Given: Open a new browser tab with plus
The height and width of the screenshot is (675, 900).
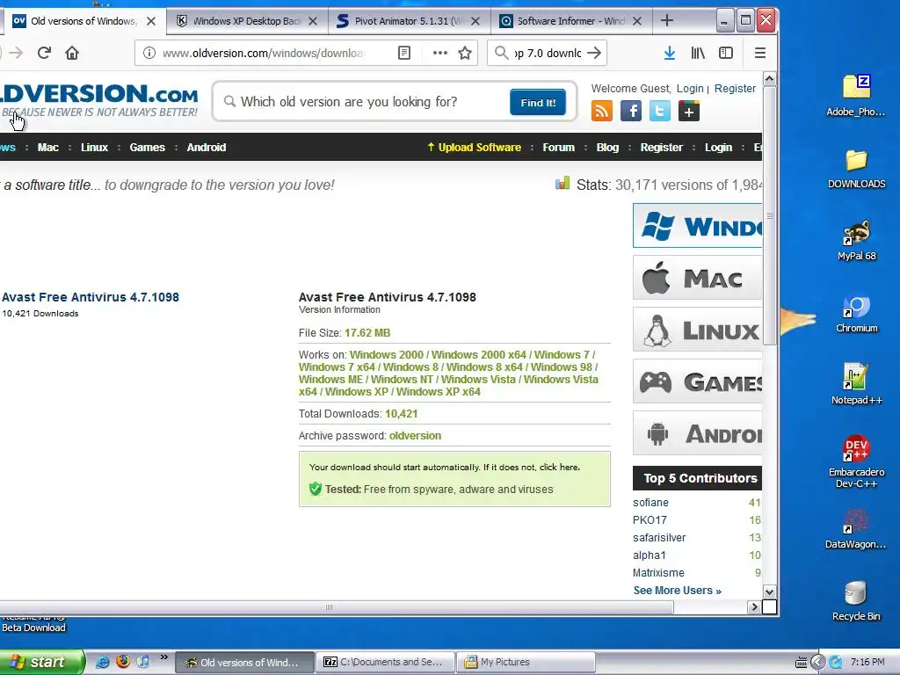Looking at the screenshot, I should click(x=667, y=21).
